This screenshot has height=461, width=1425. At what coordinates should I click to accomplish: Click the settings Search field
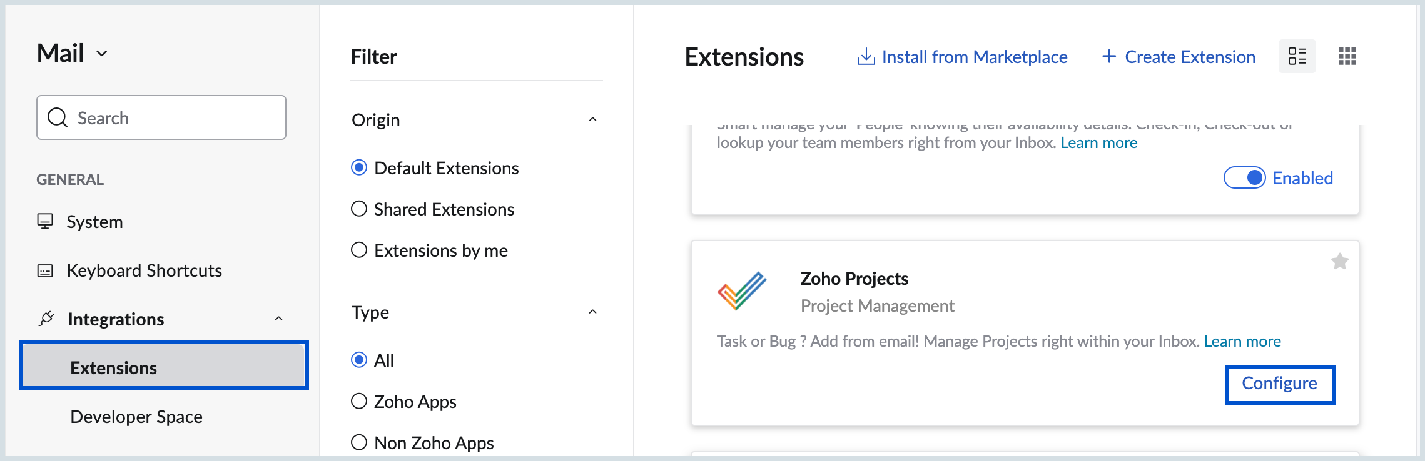coord(161,117)
